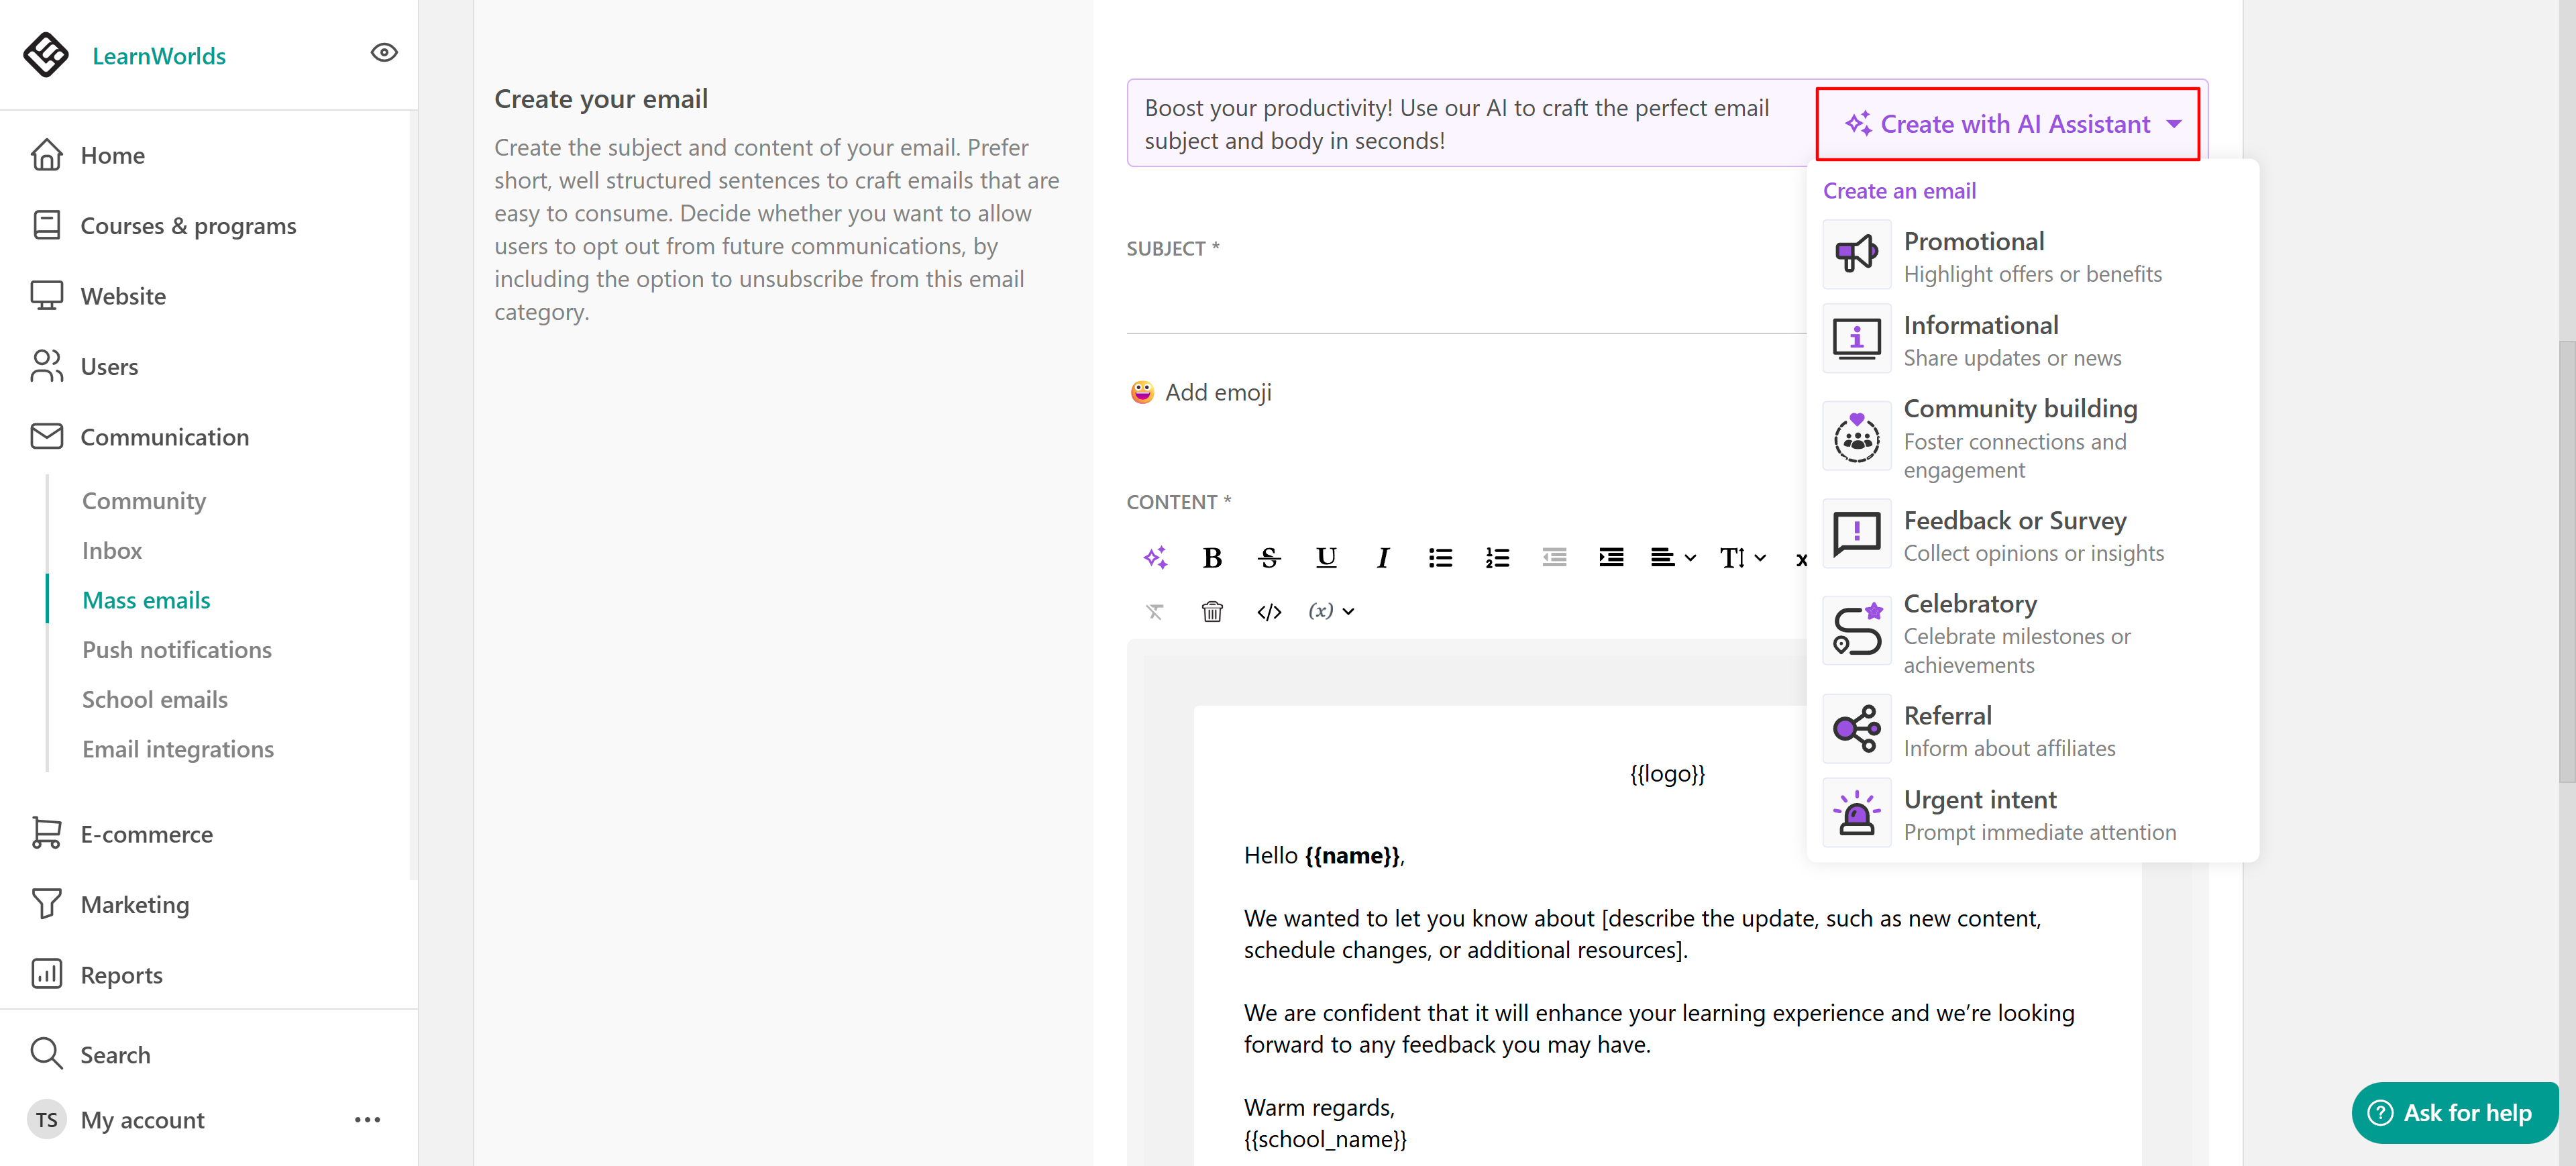Click the trash icon in editor toolbar
Screen dimensions: 2576x1166
pos(1212,612)
